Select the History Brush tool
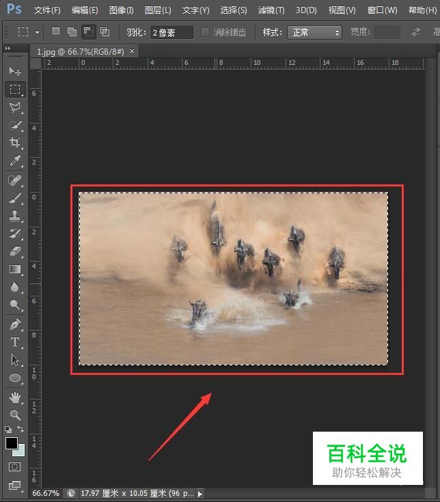Image resolution: width=440 pixels, height=502 pixels. (15, 234)
